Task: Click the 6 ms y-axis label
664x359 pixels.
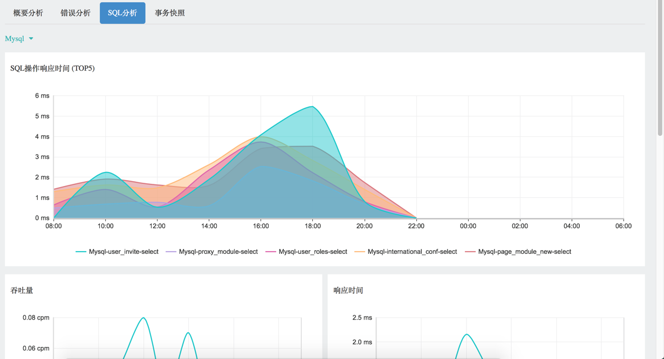Action: tap(42, 96)
